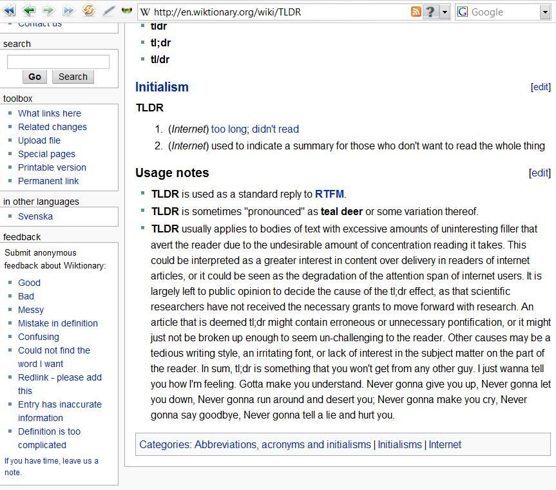The height and width of the screenshot is (490, 556).
Task: Go forward with the green right arrow
Action: [x=48, y=11]
